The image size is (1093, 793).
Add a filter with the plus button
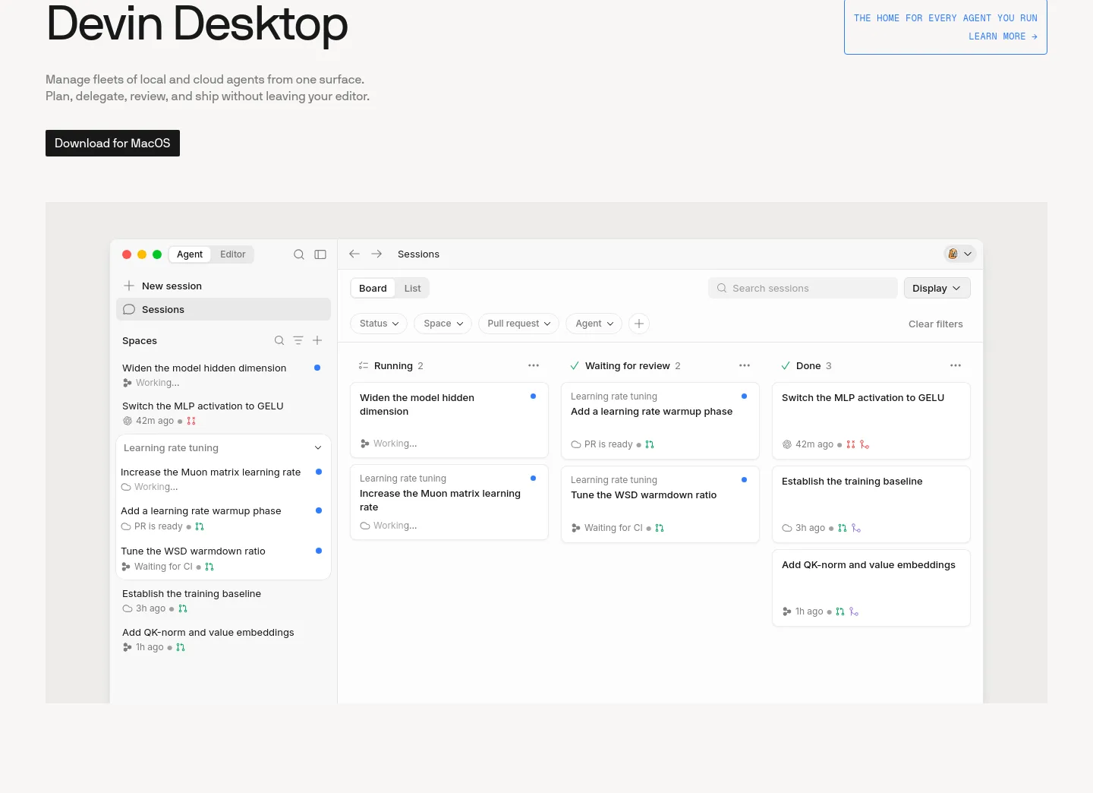tap(639, 324)
